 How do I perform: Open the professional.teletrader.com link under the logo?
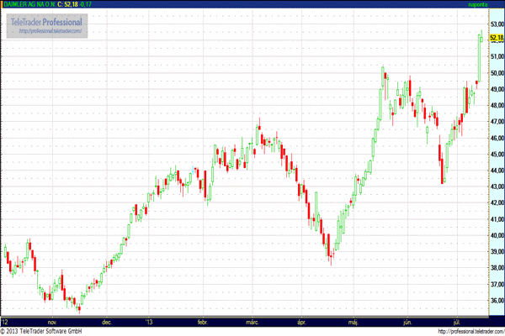50,31
